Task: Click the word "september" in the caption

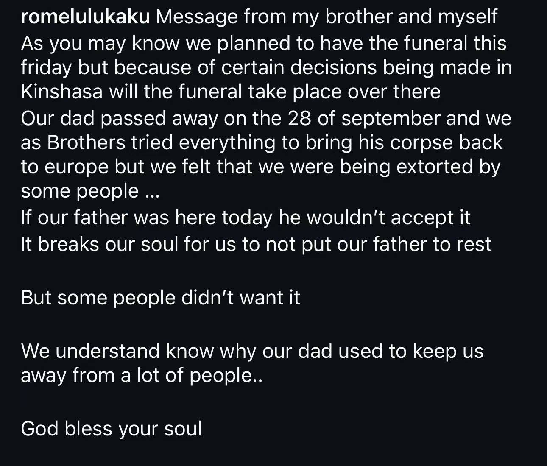Action: (391, 118)
